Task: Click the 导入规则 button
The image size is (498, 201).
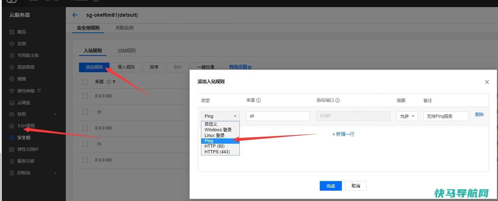Action: [x=126, y=67]
